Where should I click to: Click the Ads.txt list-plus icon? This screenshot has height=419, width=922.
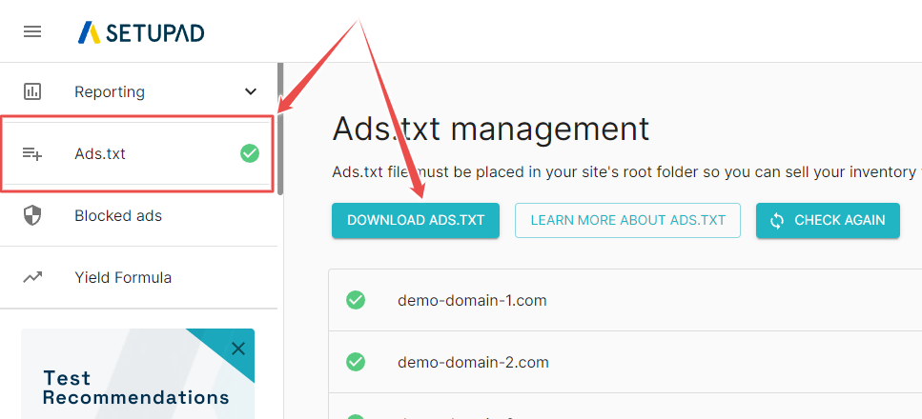[x=32, y=154]
